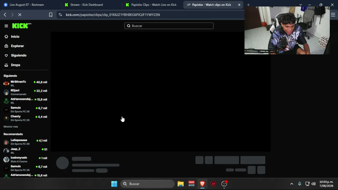This screenshot has height=190, width=338.
Task: Click the "22,2 mil" viewer count
Action: (x=42, y=91)
